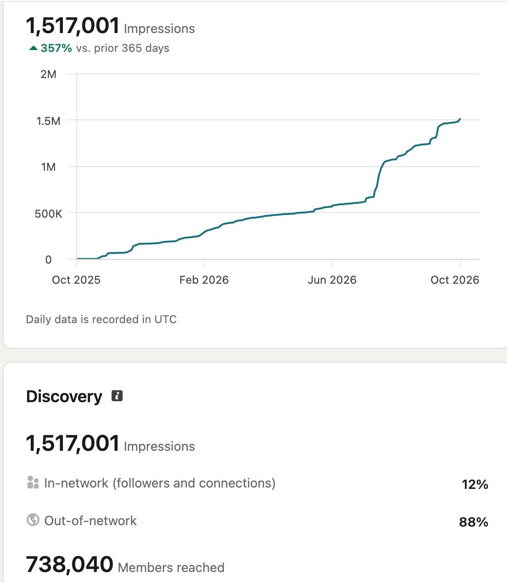Click 'In-network (followers and connections)' label
Image resolution: width=507 pixels, height=583 pixels.
pyautogui.click(x=160, y=483)
